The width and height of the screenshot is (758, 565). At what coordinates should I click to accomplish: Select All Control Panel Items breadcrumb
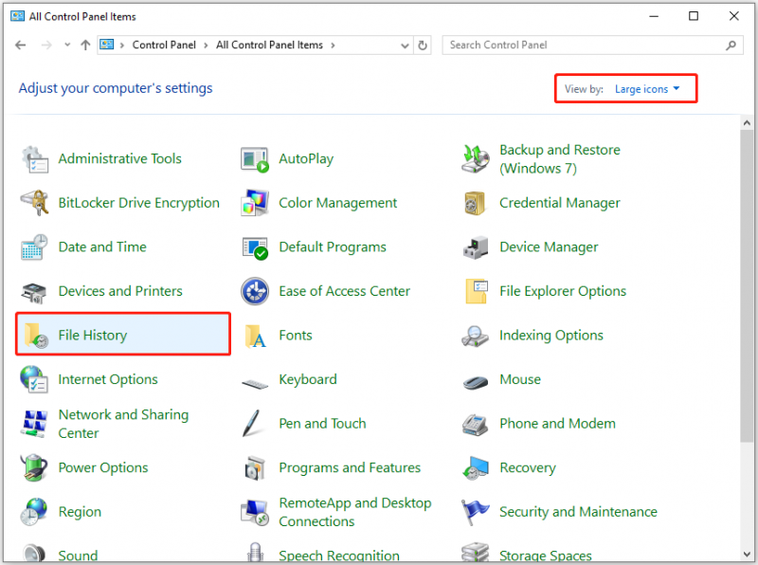(269, 45)
